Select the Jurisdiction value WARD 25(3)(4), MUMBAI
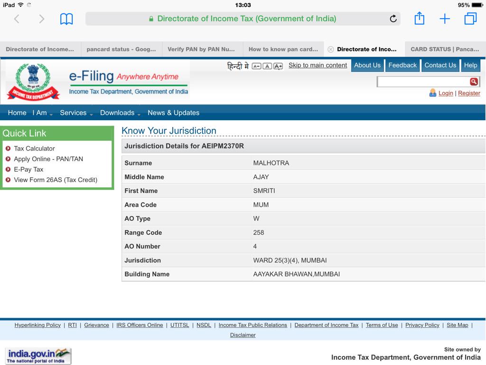 pyautogui.click(x=290, y=260)
